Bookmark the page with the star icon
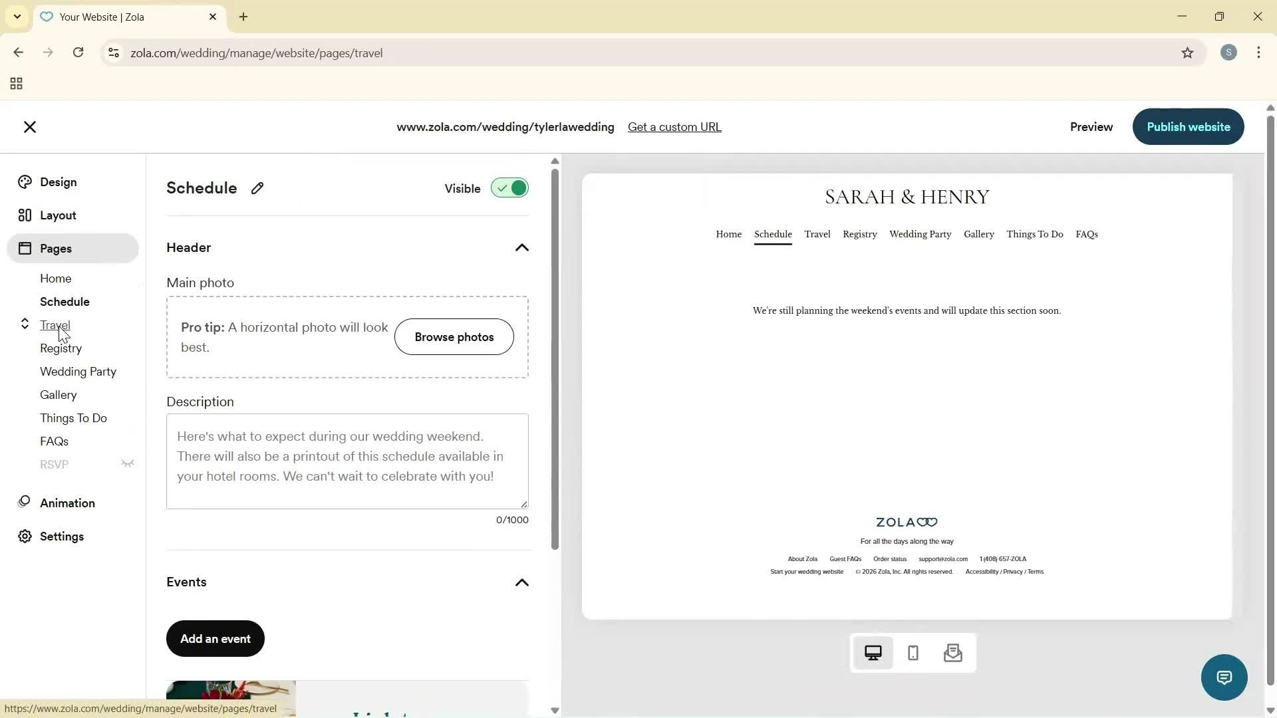The height and width of the screenshot is (718, 1277). [x=1188, y=53]
